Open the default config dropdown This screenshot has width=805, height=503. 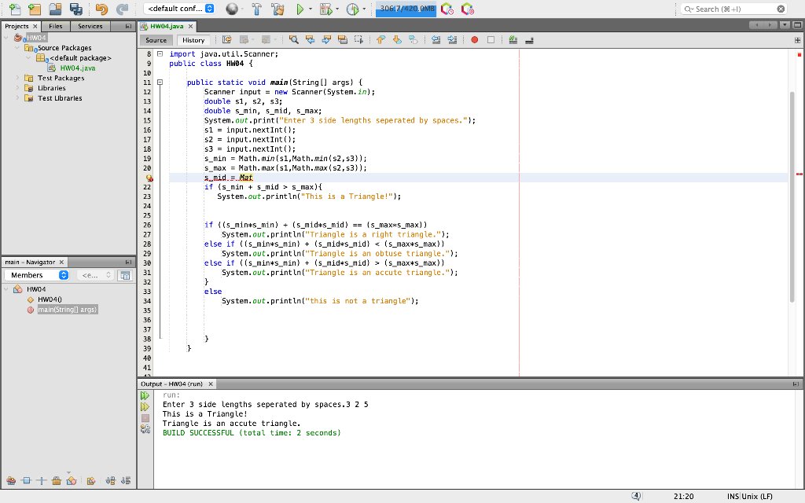[x=179, y=9]
